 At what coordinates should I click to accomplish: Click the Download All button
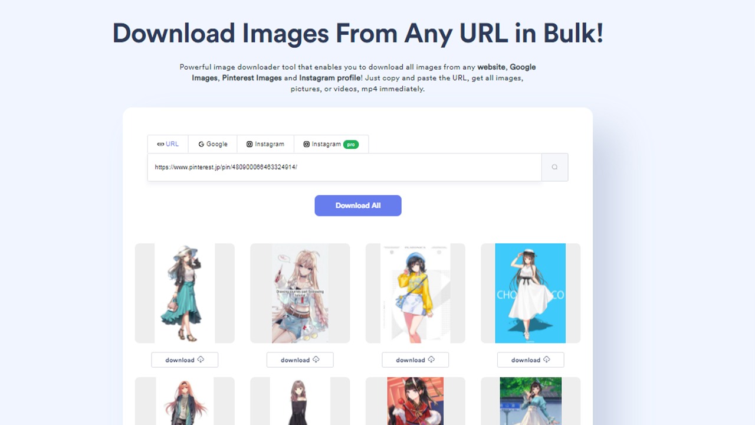coord(358,205)
